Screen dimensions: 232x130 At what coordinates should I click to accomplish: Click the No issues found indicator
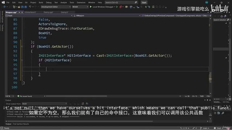pos(25,96)
